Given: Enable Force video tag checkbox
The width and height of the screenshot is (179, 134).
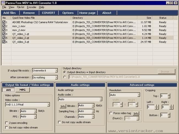Looking at the screenshot, I should click(111, 113).
